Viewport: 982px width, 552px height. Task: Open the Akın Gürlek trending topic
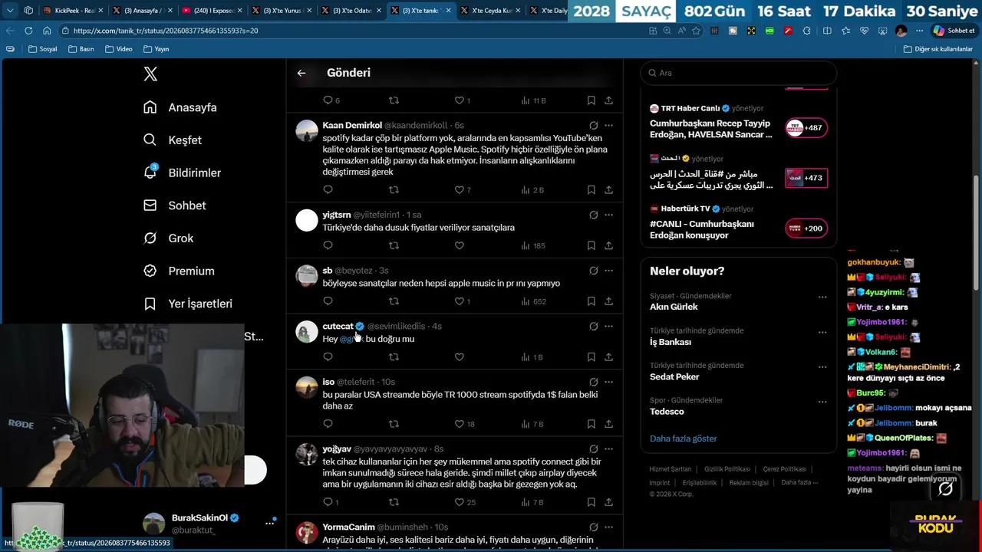click(674, 307)
